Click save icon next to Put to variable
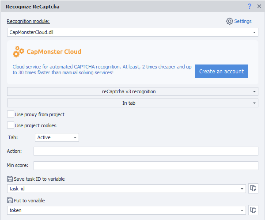This screenshot has width=265, height=220. [10, 201]
